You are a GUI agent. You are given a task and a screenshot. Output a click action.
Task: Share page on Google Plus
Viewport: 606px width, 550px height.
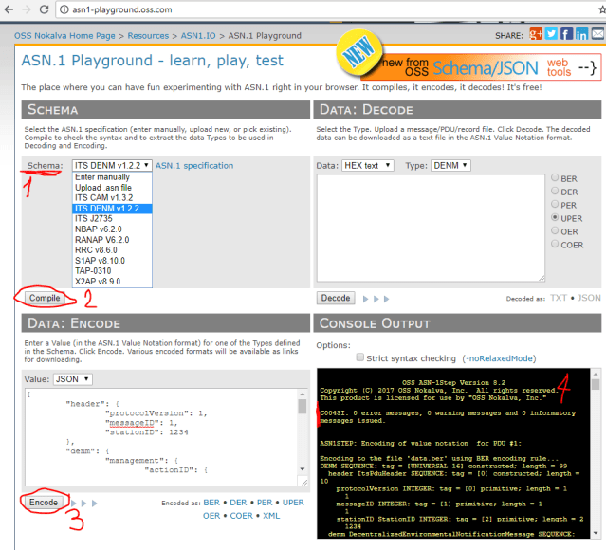click(537, 35)
